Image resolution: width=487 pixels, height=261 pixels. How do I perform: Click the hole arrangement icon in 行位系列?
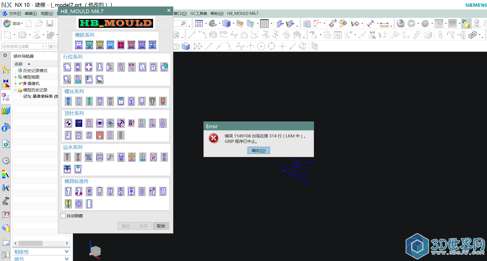[89, 67]
